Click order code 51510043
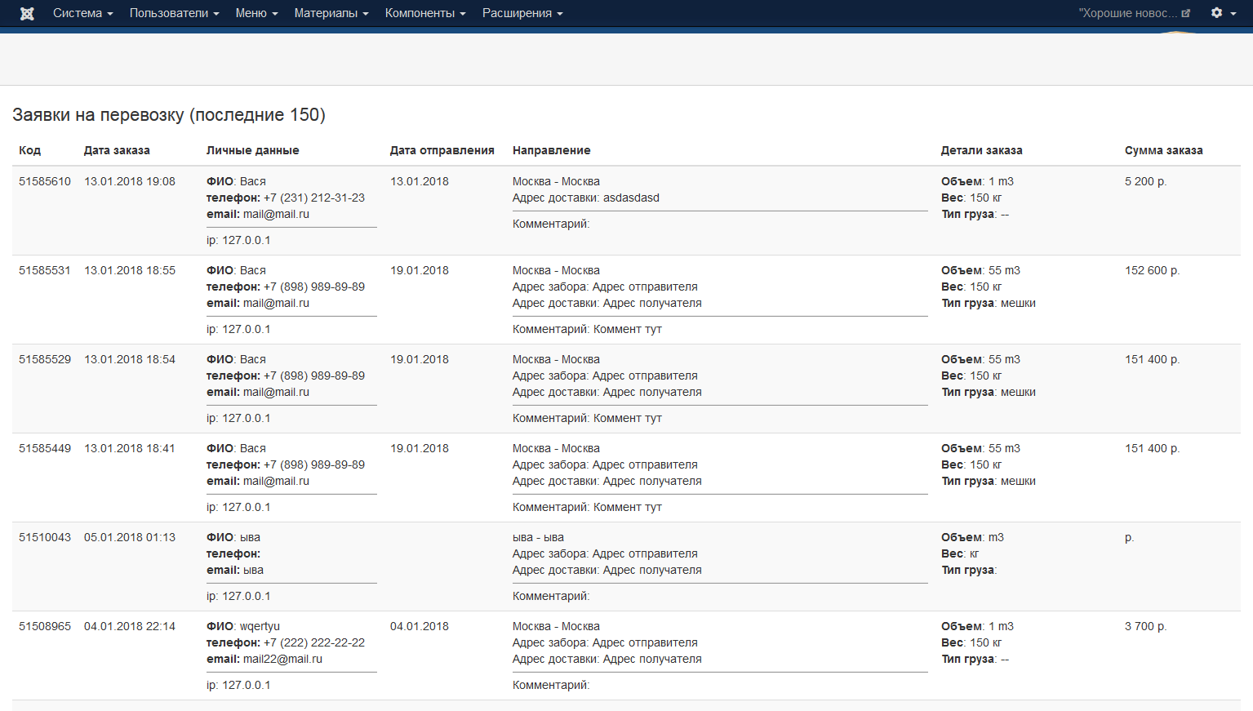The width and height of the screenshot is (1253, 711). click(45, 537)
